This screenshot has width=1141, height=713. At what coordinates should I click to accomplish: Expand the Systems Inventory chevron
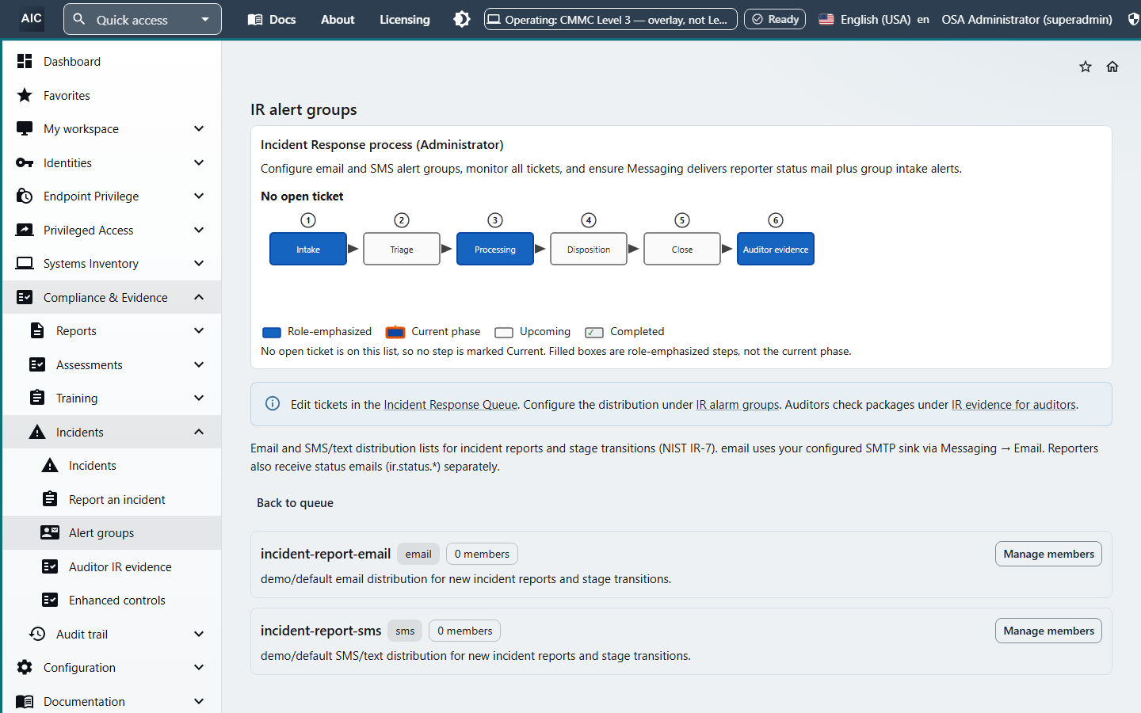(199, 263)
